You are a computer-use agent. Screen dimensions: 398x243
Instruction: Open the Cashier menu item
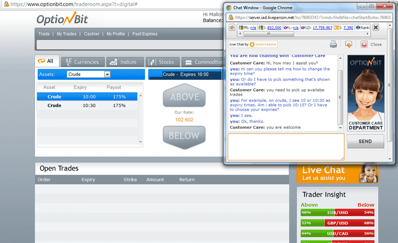click(x=91, y=34)
